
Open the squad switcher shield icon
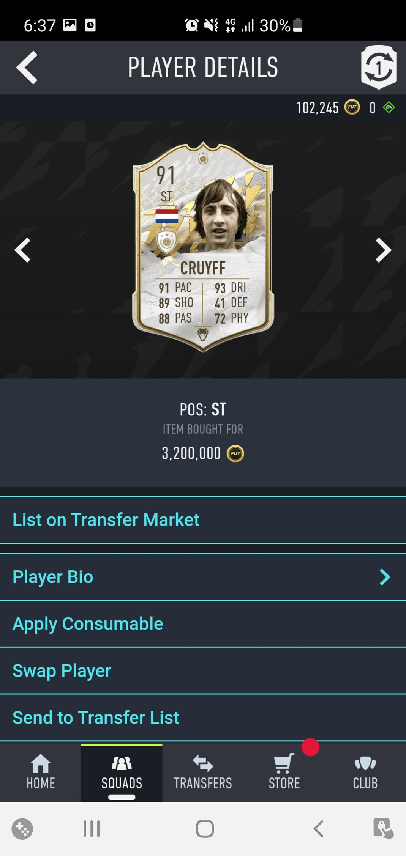coord(379,67)
